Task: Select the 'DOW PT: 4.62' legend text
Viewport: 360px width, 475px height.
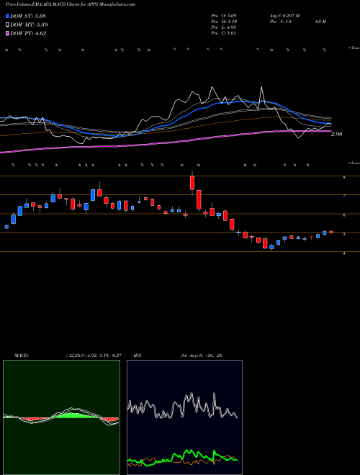Action: (28, 34)
